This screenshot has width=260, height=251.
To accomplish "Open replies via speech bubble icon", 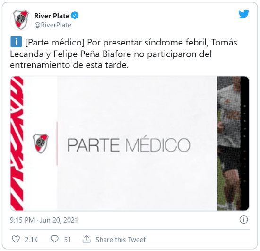I will 54,239.
